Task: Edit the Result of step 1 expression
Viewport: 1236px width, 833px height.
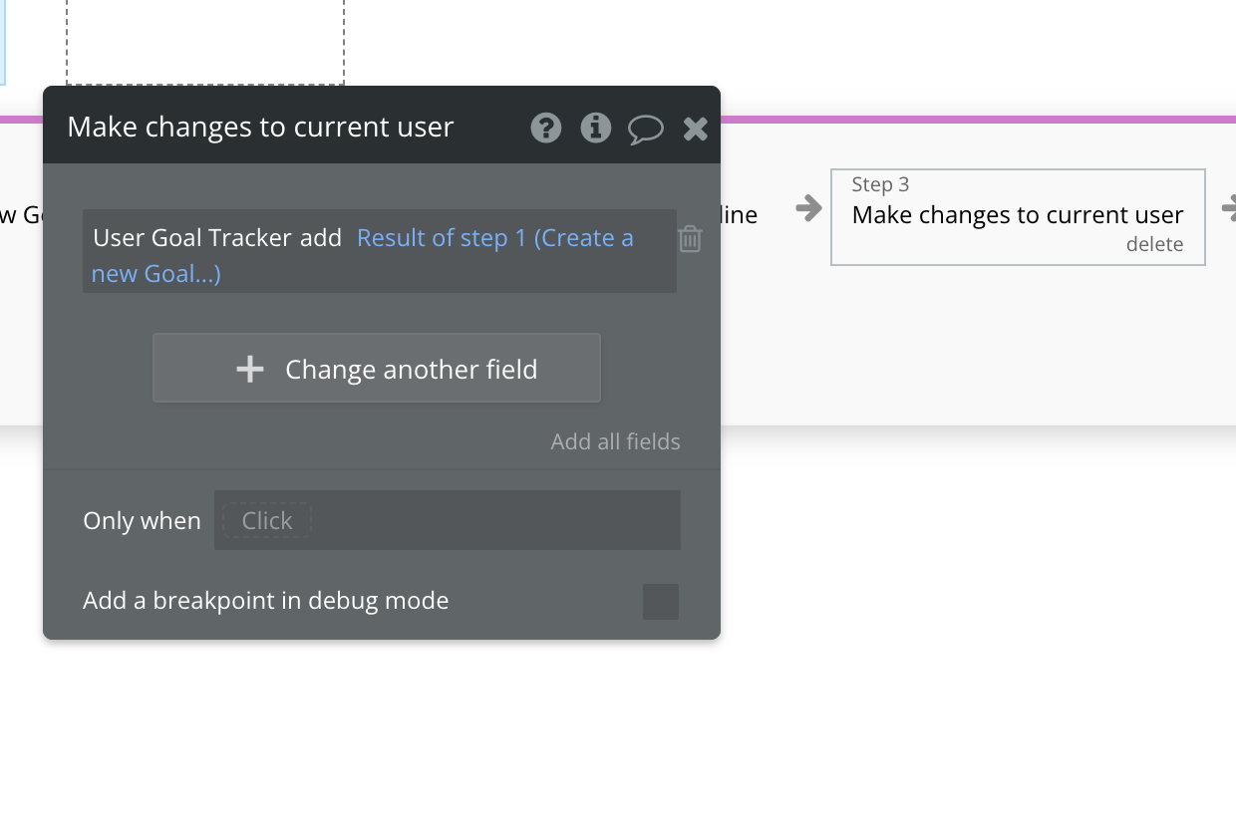Action: click(x=363, y=255)
